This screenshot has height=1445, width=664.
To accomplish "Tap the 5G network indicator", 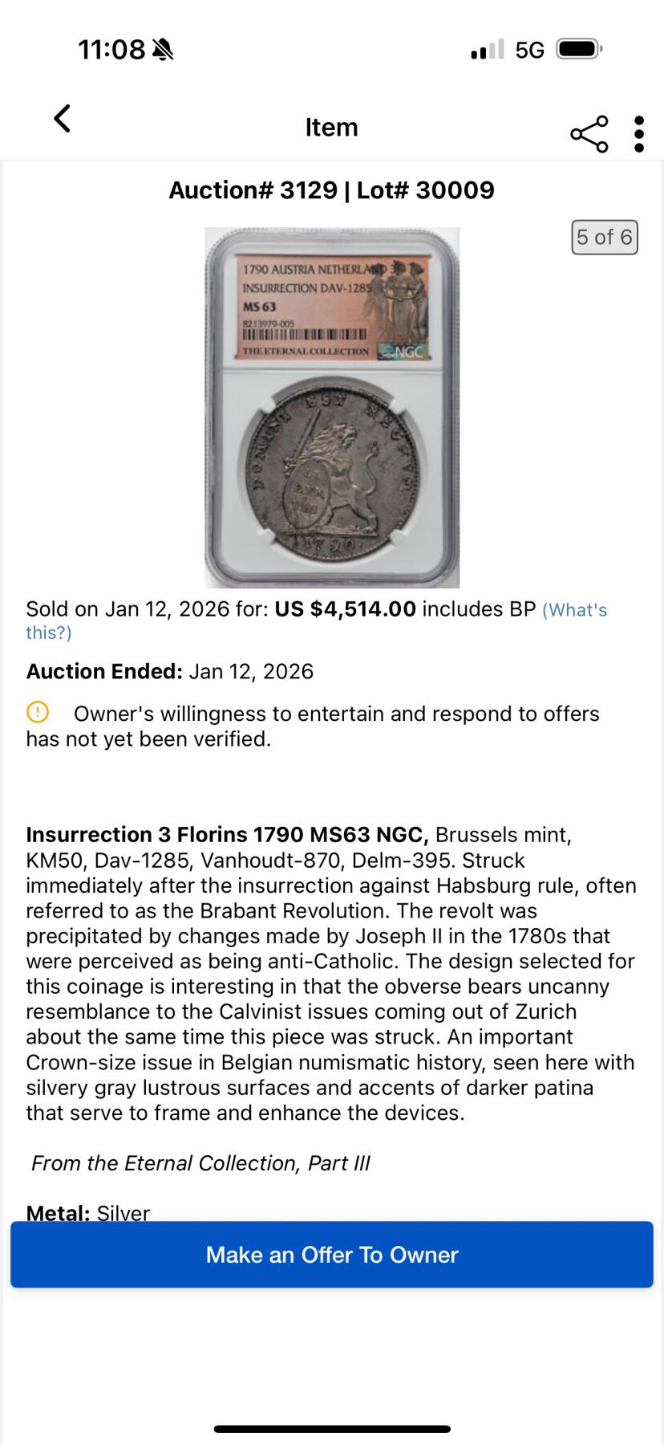I will coord(529,51).
